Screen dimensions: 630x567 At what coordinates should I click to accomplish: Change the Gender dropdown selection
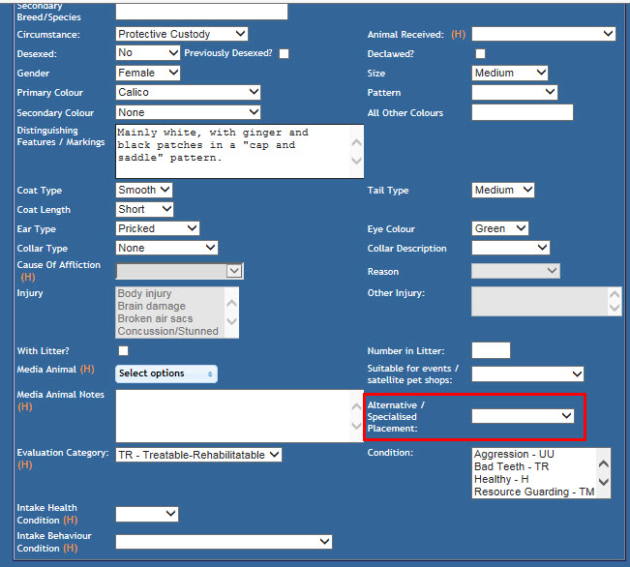tap(148, 73)
